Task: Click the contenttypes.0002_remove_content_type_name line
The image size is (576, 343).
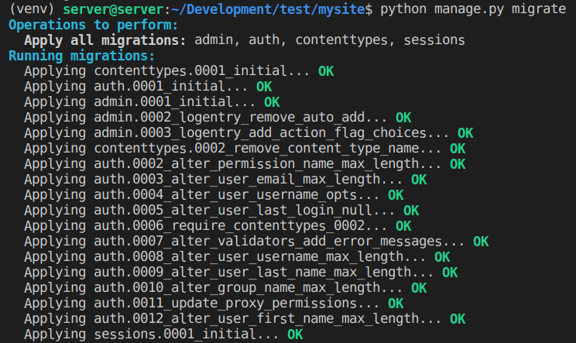Action: 245,149
